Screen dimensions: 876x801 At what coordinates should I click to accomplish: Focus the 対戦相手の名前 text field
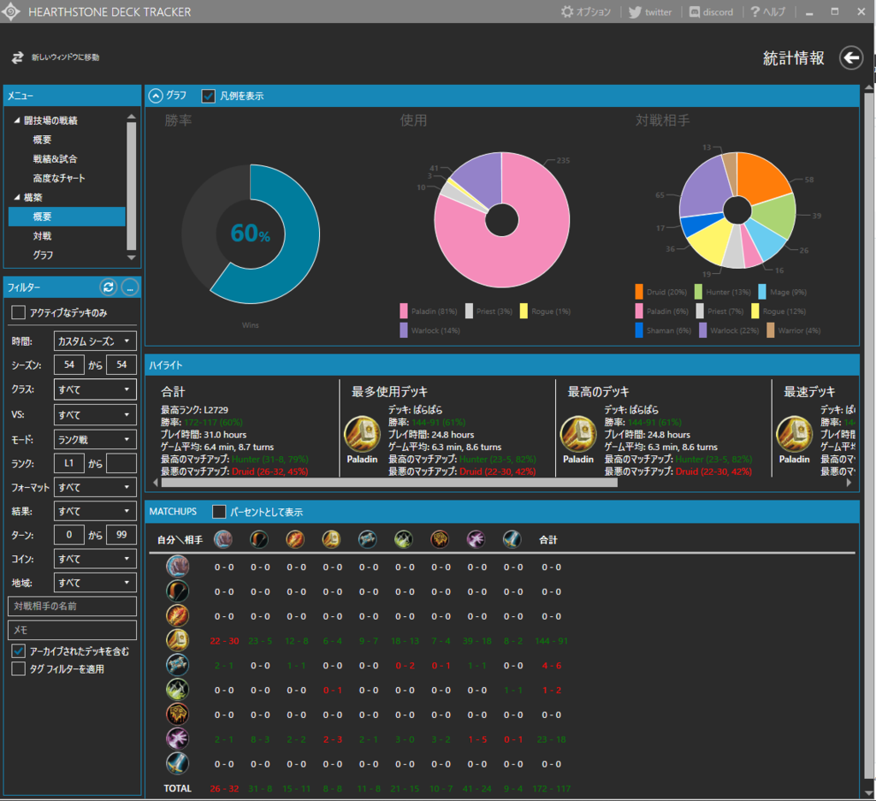pyautogui.click(x=72, y=606)
